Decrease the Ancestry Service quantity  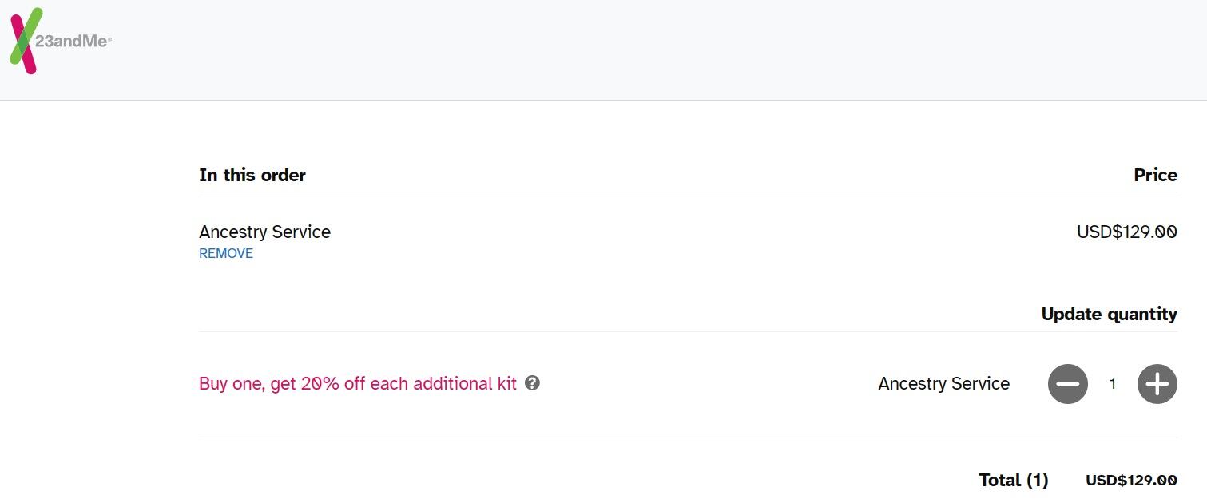point(1067,384)
